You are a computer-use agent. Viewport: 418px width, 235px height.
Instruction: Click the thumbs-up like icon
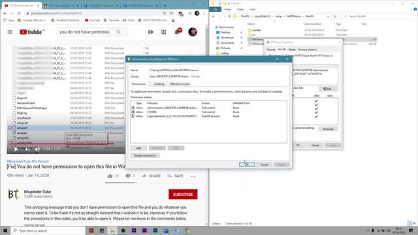point(110,176)
